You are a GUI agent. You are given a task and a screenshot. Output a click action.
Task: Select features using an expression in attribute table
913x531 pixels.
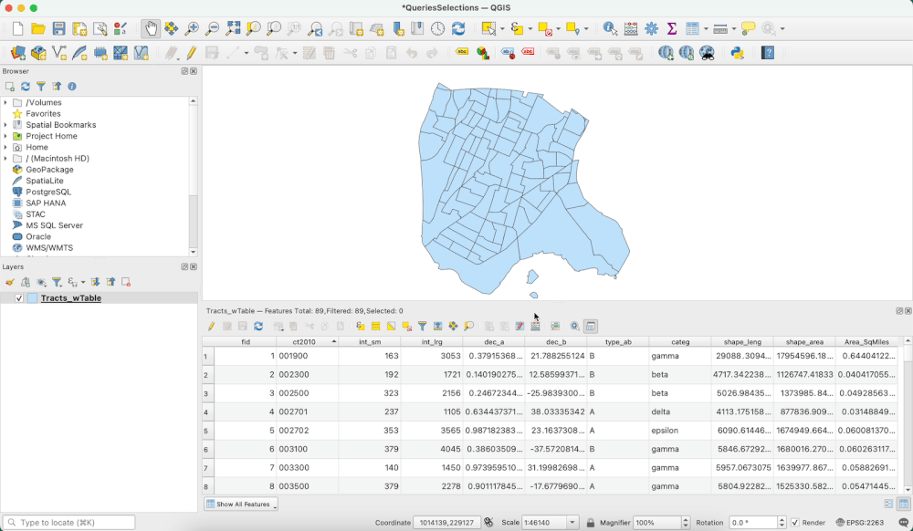pos(360,327)
